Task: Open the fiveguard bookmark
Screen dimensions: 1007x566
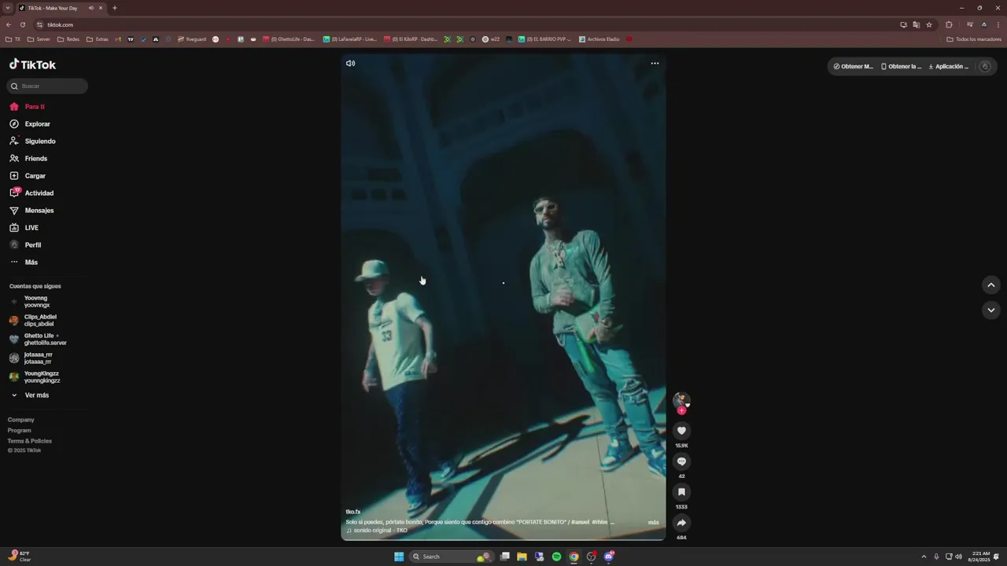Action: tap(192, 39)
